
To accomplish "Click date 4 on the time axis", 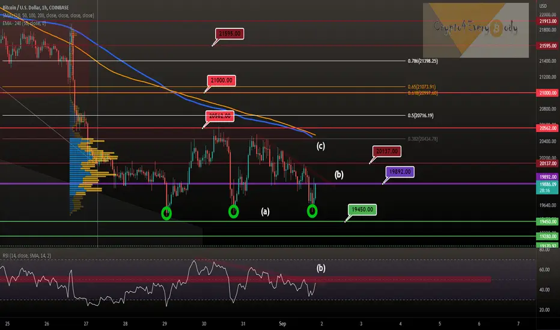I will pyautogui.click(x=400, y=324).
